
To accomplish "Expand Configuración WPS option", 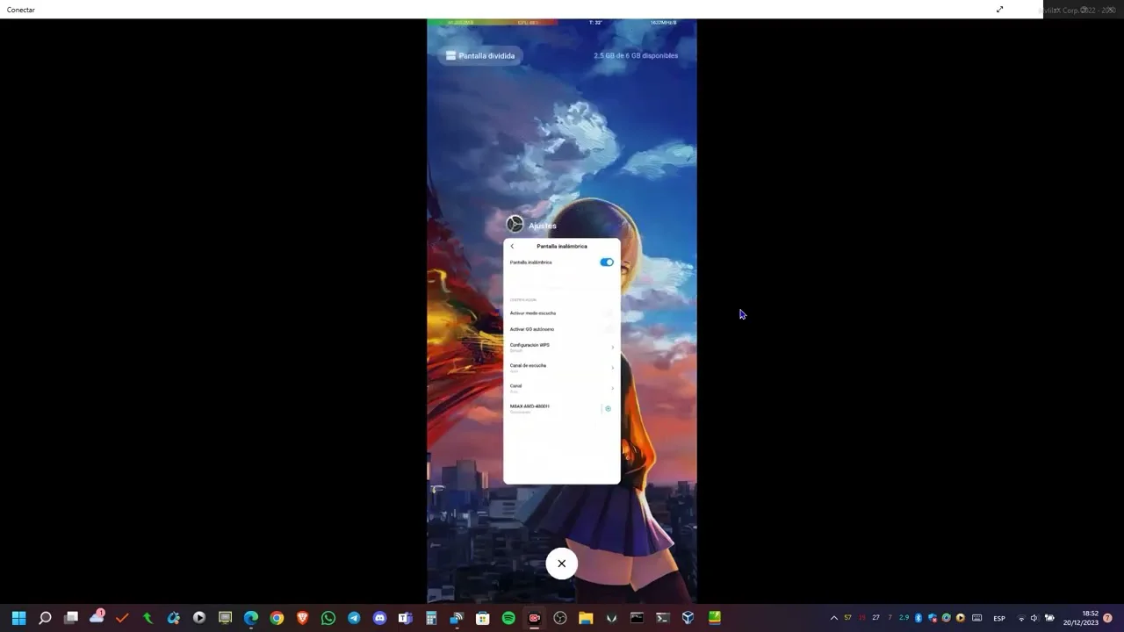I will click(x=612, y=348).
